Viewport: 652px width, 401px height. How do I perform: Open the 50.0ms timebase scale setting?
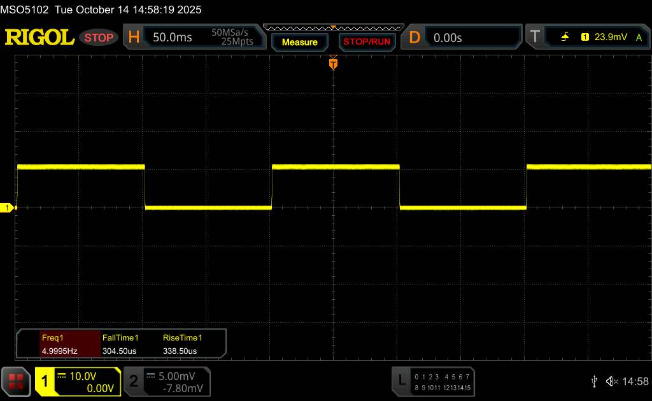tap(173, 38)
